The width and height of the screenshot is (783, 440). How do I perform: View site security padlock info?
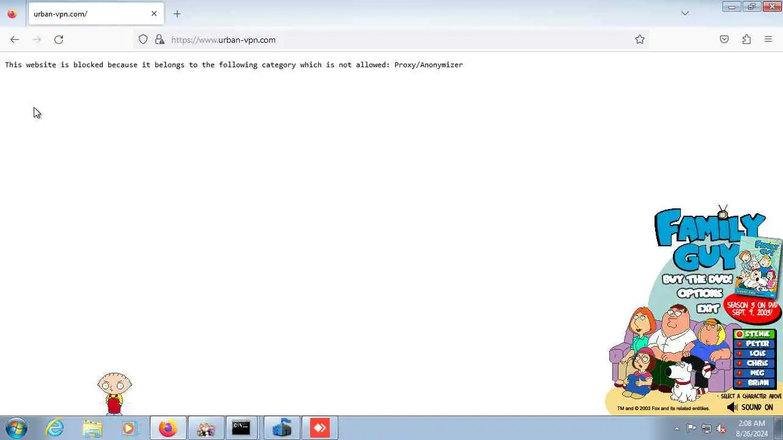tap(160, 40)
